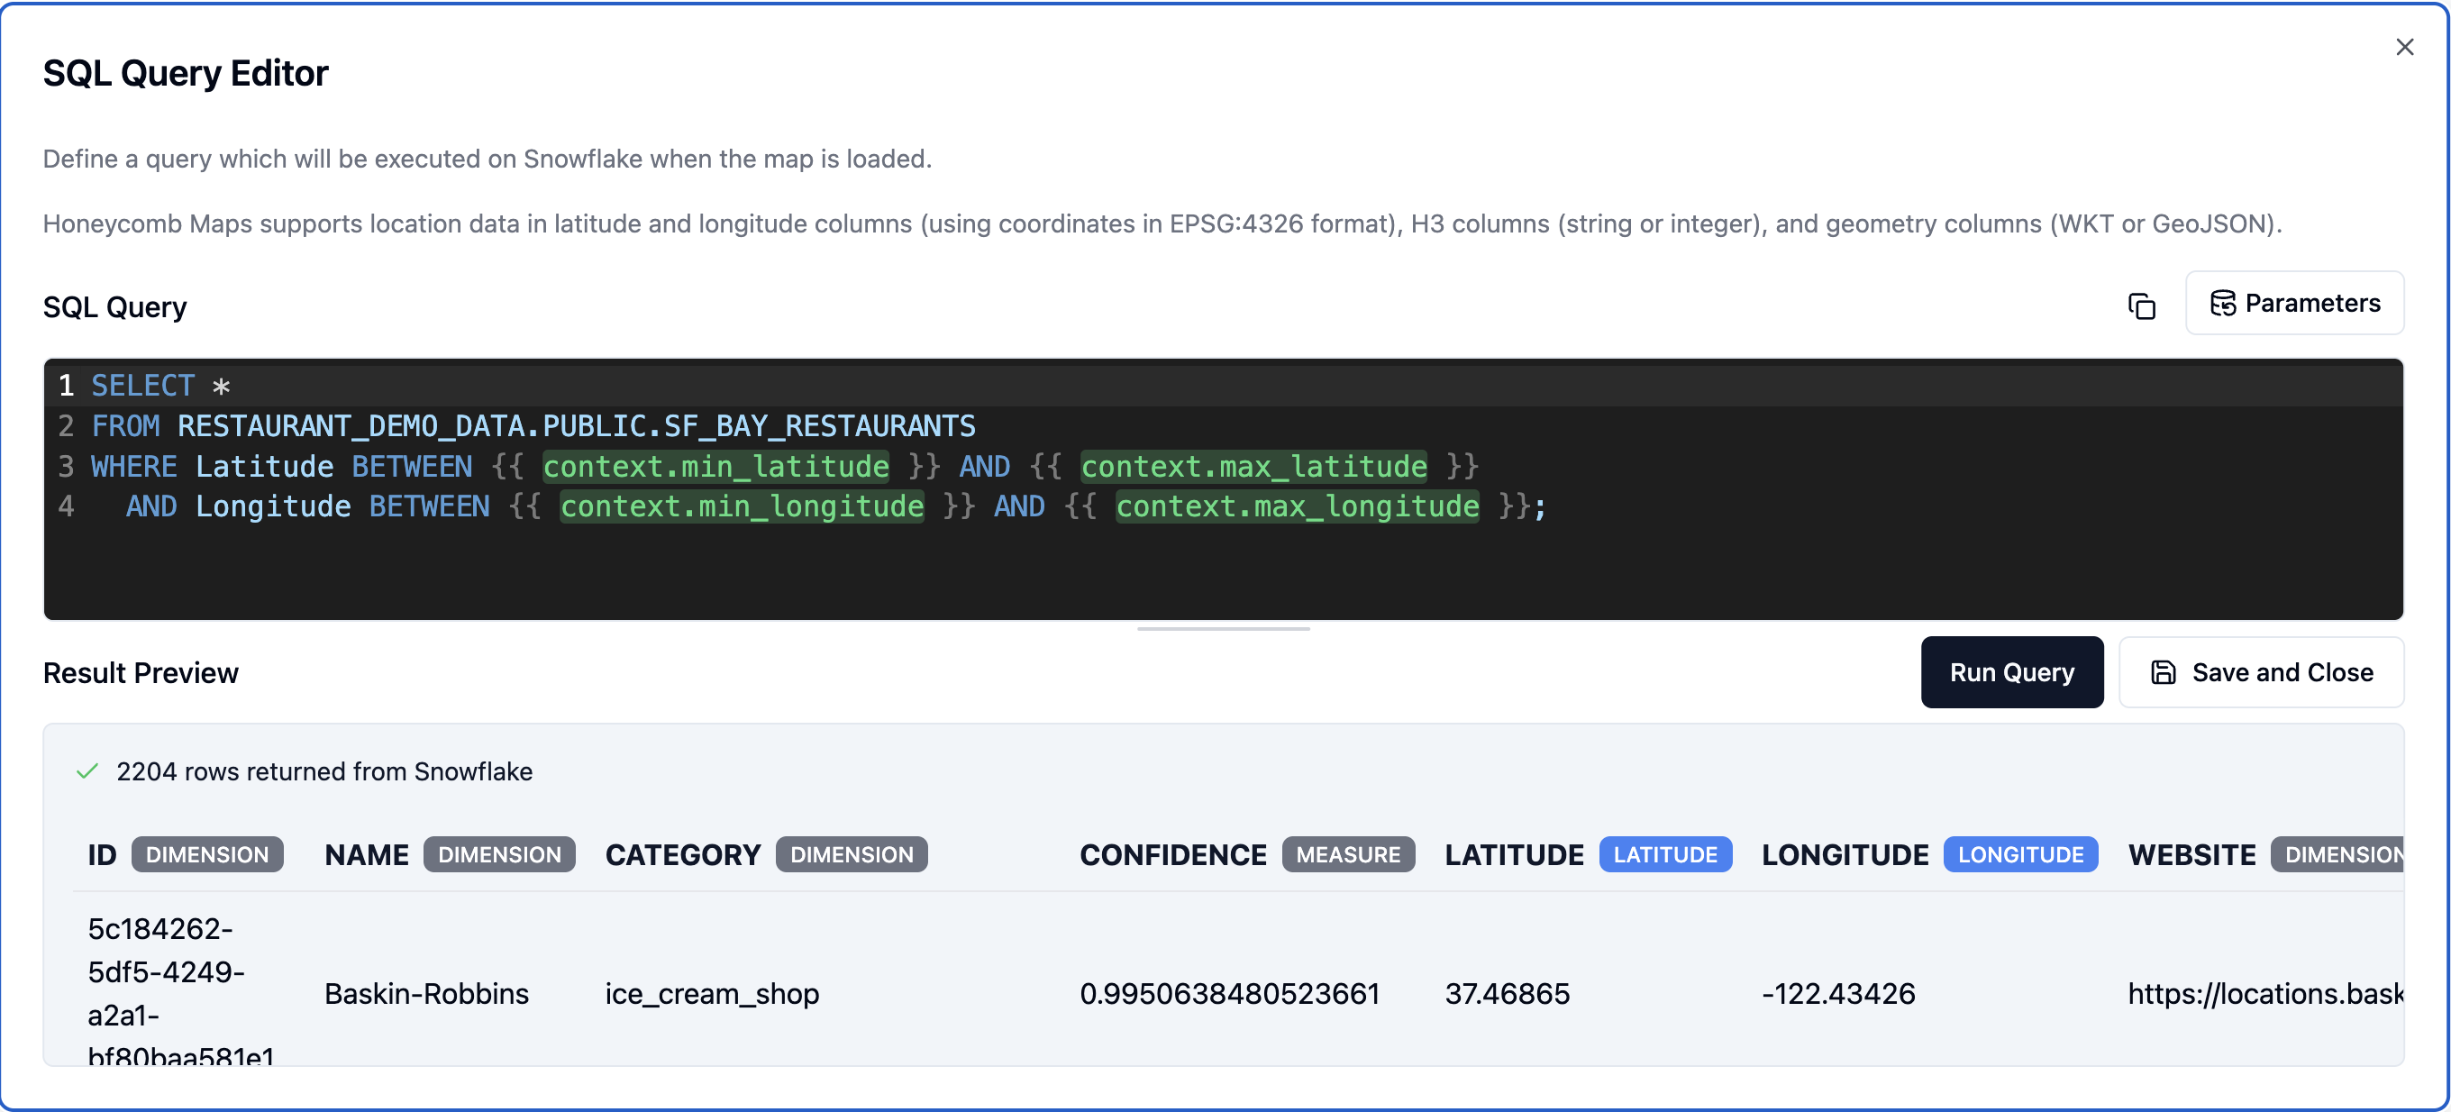
Task: Click the NAME column header
Action: point(367,854)
